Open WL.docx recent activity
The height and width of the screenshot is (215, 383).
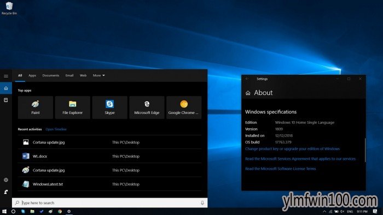point(109,156)
